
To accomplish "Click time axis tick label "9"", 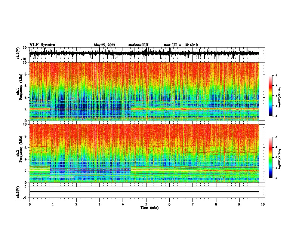I will pyautogui.click(x=239, y=204).
